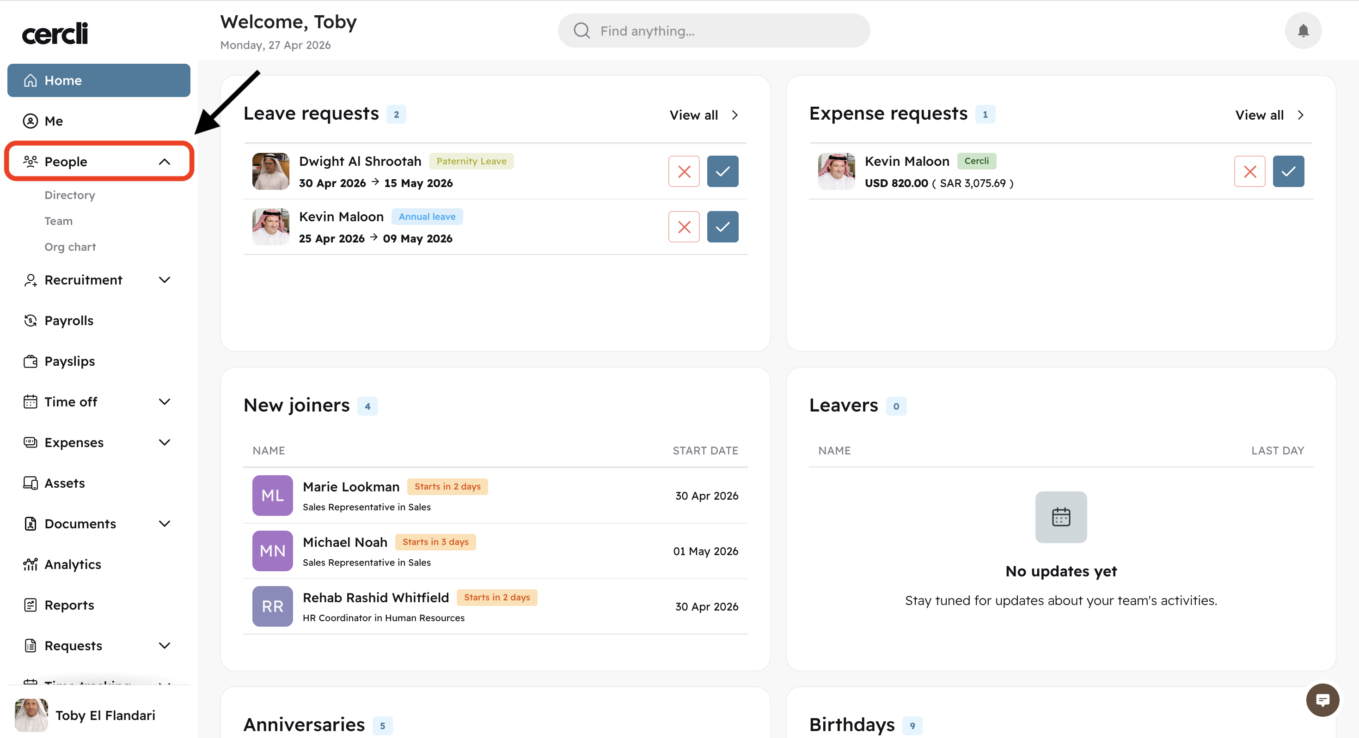Approve Dwight Al Shrootah's paternity leave
Image resolution: width=1359 pixels, height=738 pixels.
pyautogui.click(x=722, y=171)
